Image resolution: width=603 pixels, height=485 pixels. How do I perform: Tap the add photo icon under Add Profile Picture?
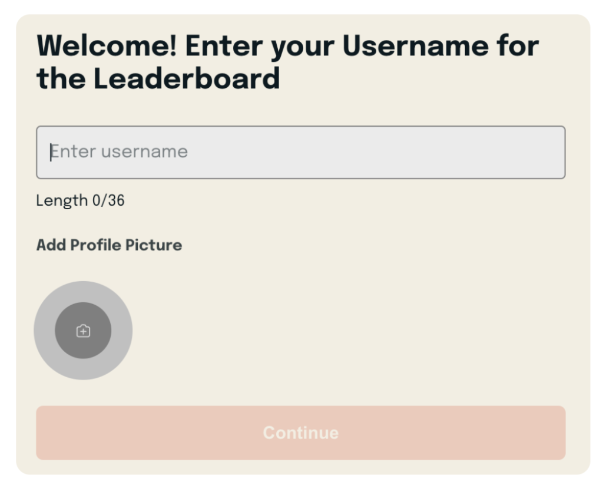pyautogui.click(x=83, y=331)
